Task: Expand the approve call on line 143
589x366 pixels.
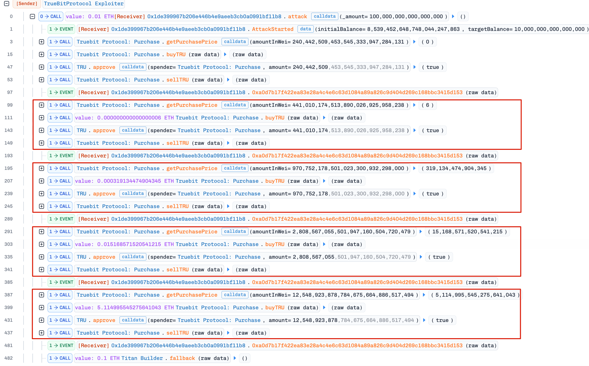Action: (x=42, y=130)
